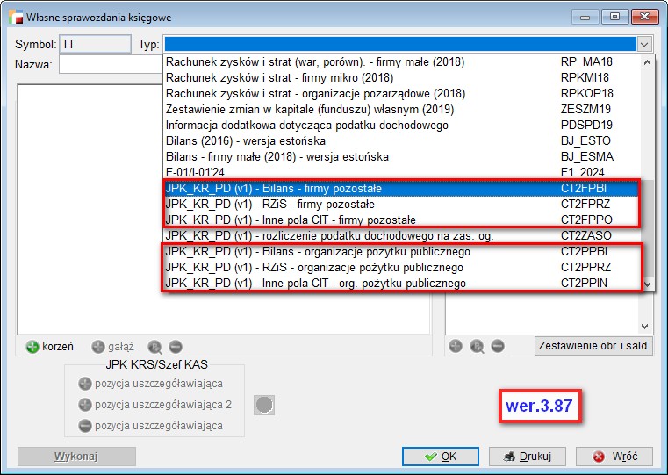Viewport: 668px width, 475px height.
Task: Collapse the Typ dropdown using its arrow
Action: click(644, 44)
